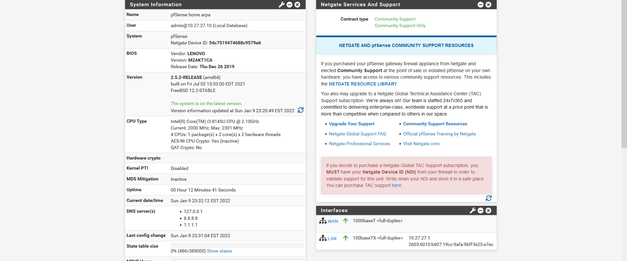Open NETGATE RESOURCE LIBRARY link

363,84
